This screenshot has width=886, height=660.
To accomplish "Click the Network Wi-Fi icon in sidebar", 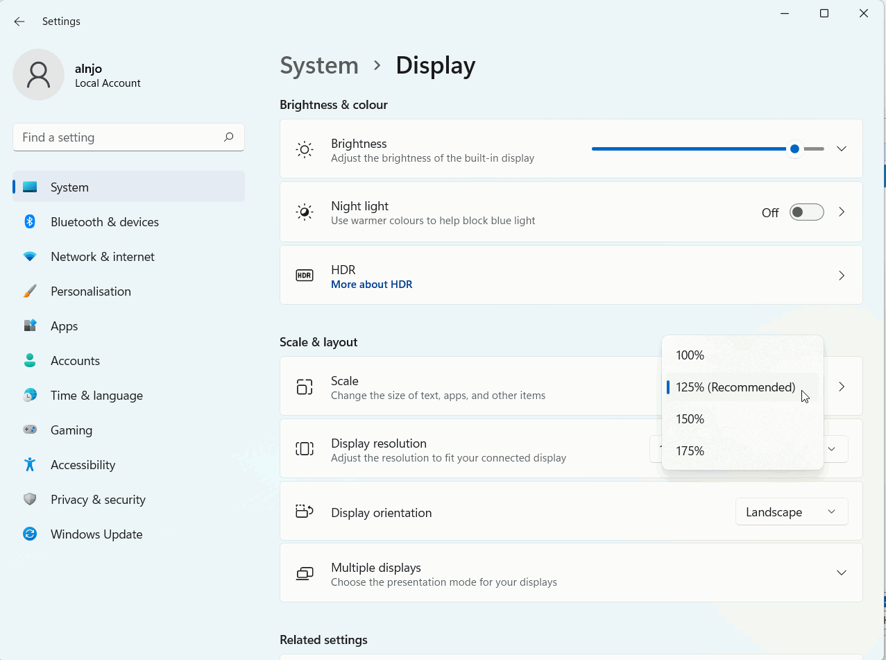I will [30, 257].
